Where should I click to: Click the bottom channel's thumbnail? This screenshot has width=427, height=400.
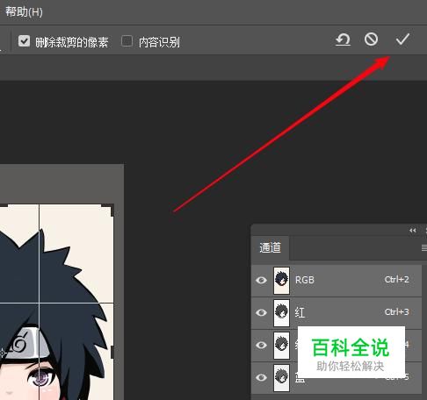pyautogui.click(x=281, y=377)
